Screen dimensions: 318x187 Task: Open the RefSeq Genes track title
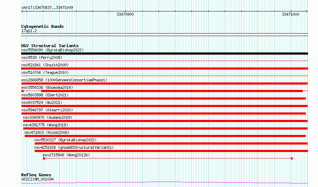pyautogui.click(x=36, y=175)
